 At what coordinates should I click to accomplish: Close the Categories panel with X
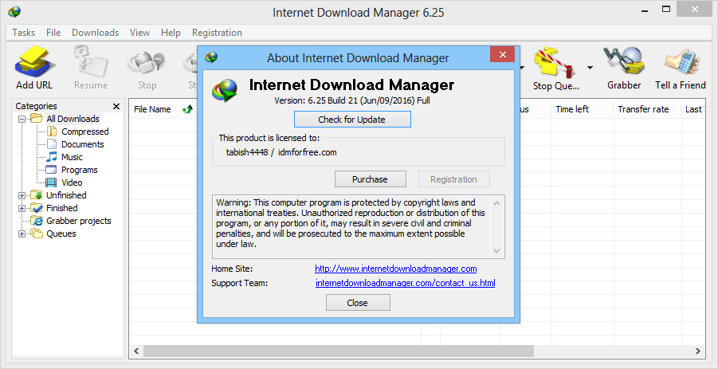116,106
